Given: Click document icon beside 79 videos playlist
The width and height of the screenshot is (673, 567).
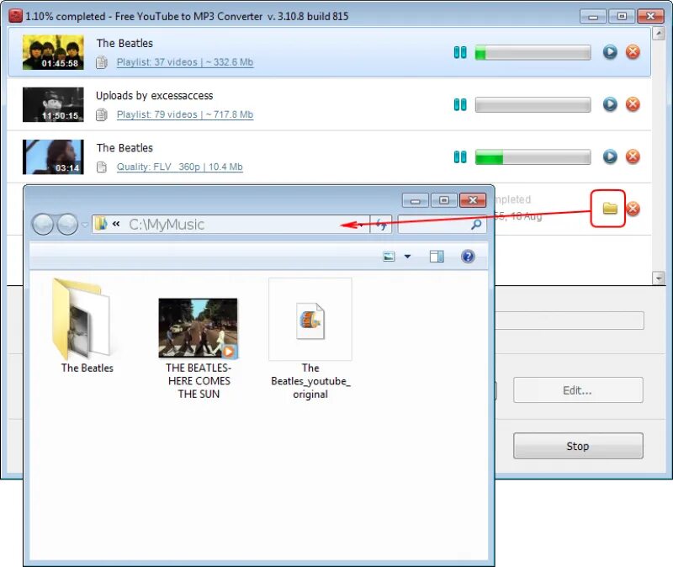Looking at the screenshot, I should [x=102, y=114].
